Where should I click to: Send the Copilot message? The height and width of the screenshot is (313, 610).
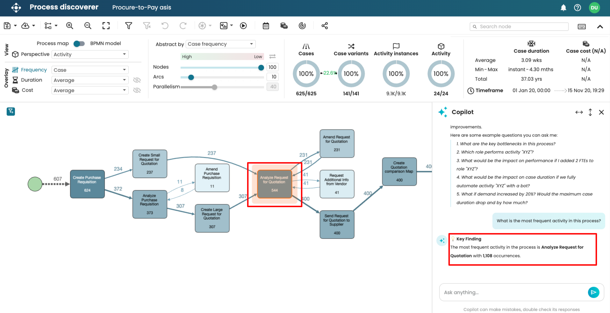[x=593, y=292]
